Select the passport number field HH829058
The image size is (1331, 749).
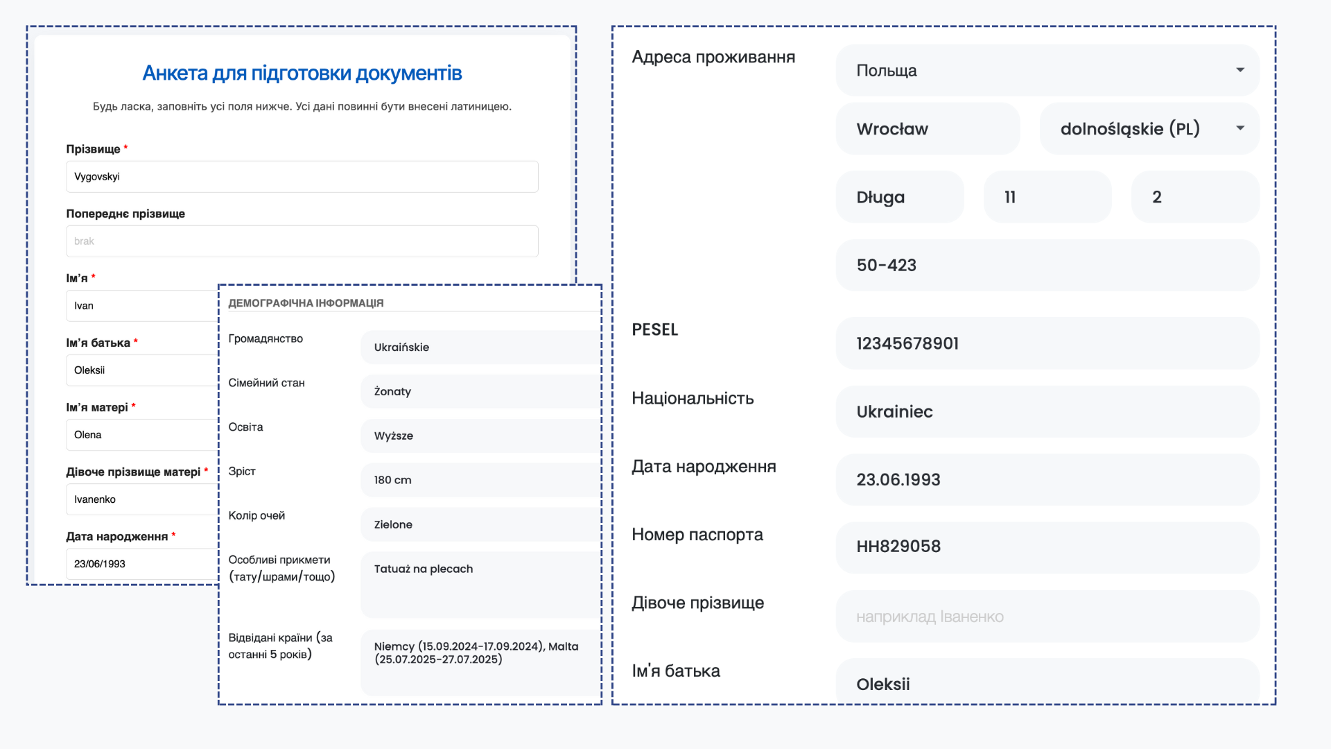(x=1047, y=547)
